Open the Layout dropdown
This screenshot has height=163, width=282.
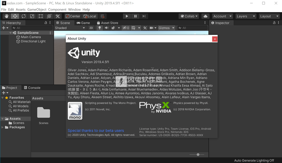tap(269, 16)
